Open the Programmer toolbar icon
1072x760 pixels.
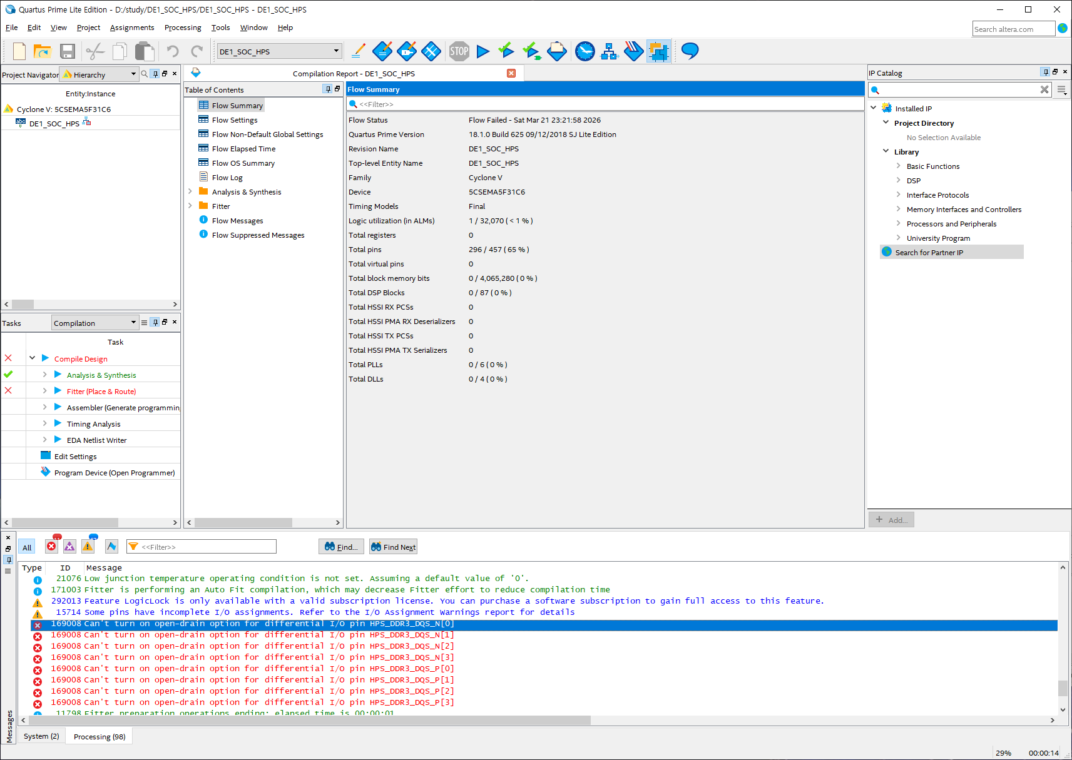633,51
